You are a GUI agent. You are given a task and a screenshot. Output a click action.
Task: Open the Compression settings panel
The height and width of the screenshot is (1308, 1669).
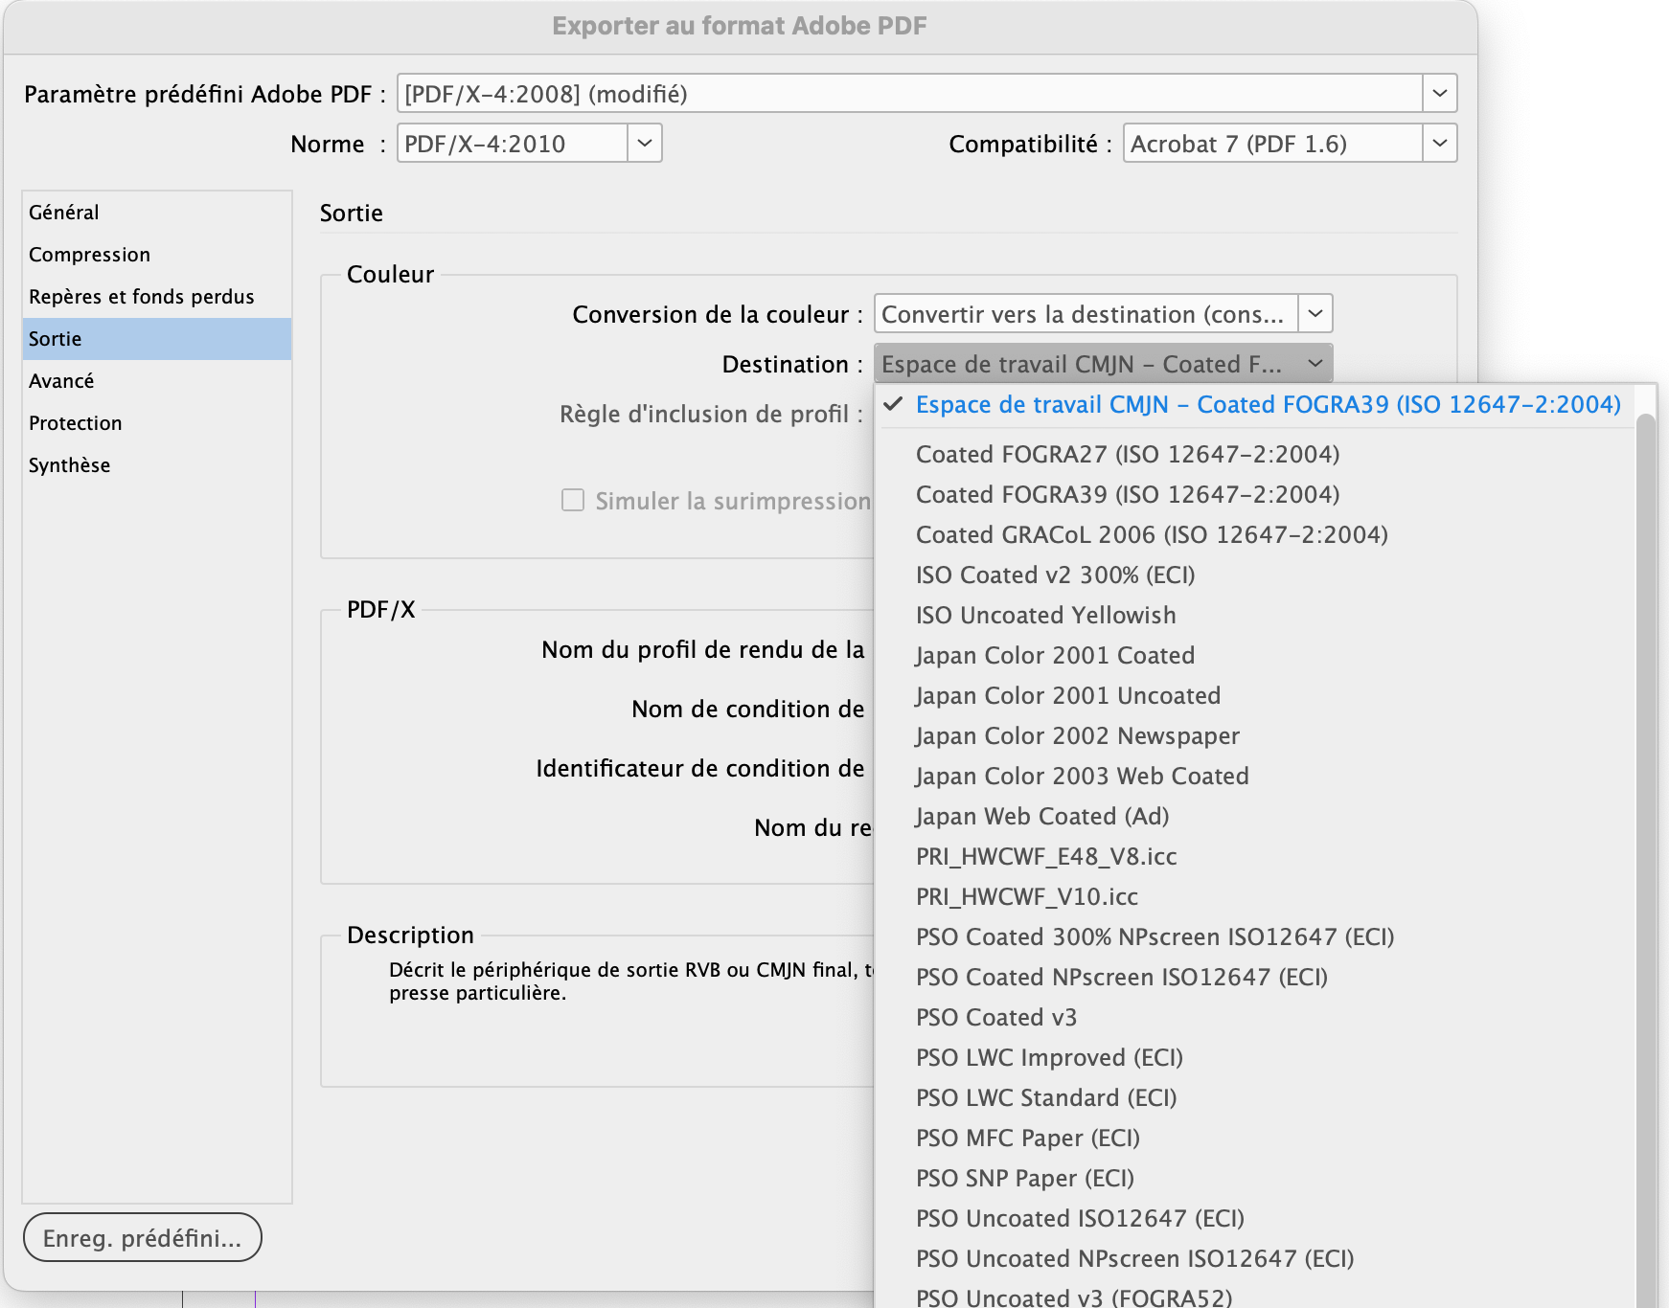tap(89, 254)
